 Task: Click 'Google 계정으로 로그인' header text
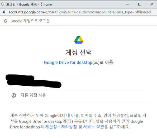[30, 21]
